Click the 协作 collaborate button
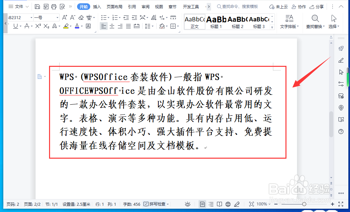This screenshot has width=350, height=212. (x=299, y=7)
